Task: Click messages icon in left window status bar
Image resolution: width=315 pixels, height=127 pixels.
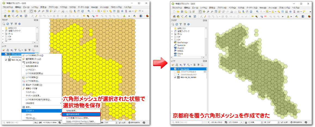Action: click(144, 123)
